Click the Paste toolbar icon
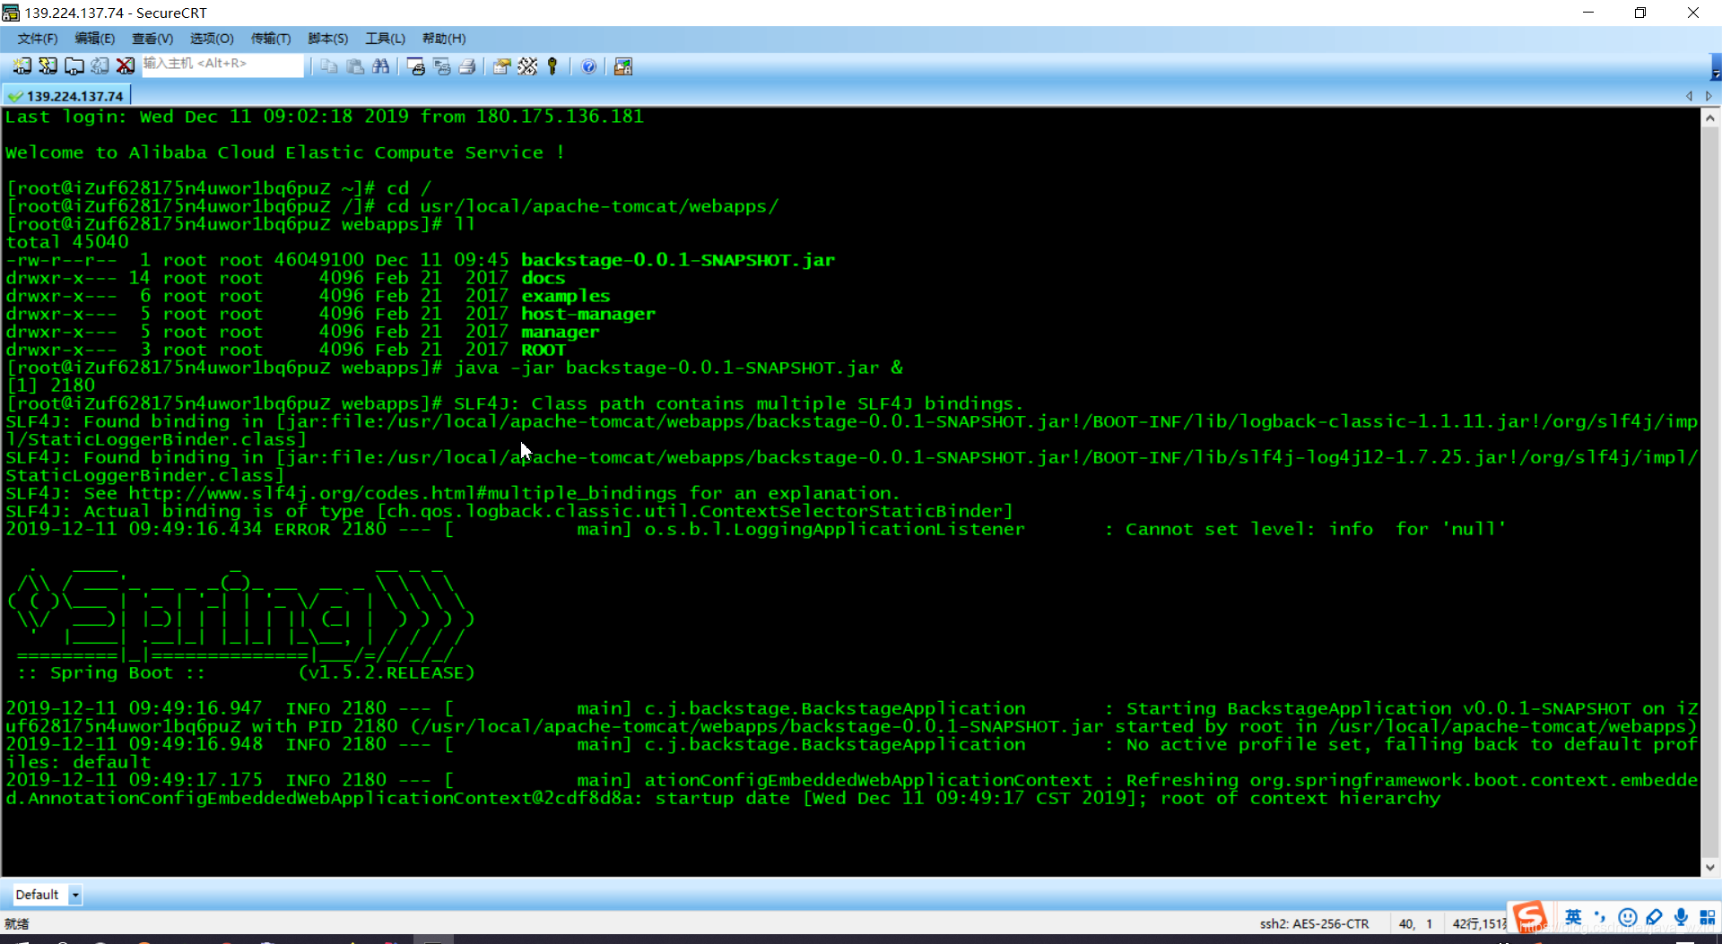Viewport: 1722px width, 944px height. click(x=355, y=66)
